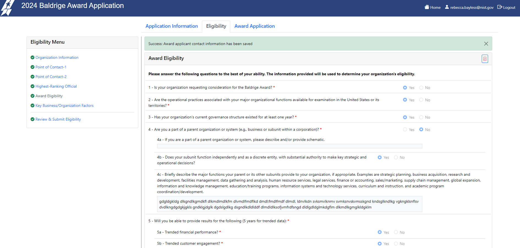Dismiss the success alert with the X icon
Screen dimensions: 520x248
(486, 44)
